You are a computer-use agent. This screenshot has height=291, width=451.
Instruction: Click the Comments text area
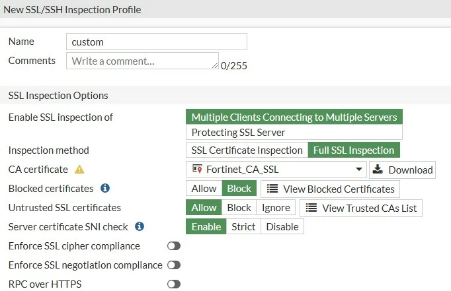click(x=142, y=61)
